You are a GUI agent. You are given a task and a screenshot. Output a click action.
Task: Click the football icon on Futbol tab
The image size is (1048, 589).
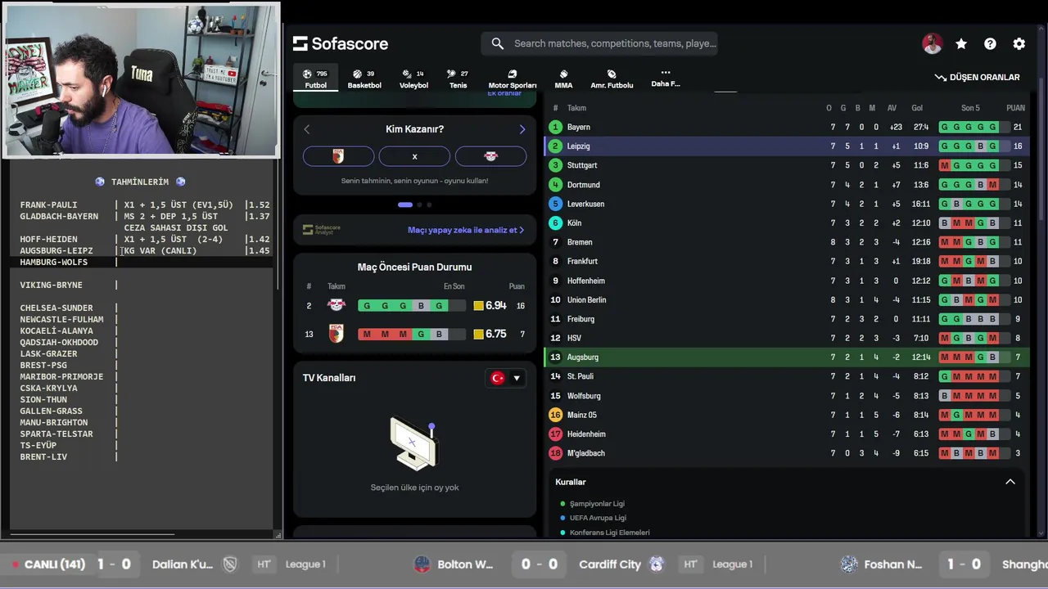pos(307,74)
